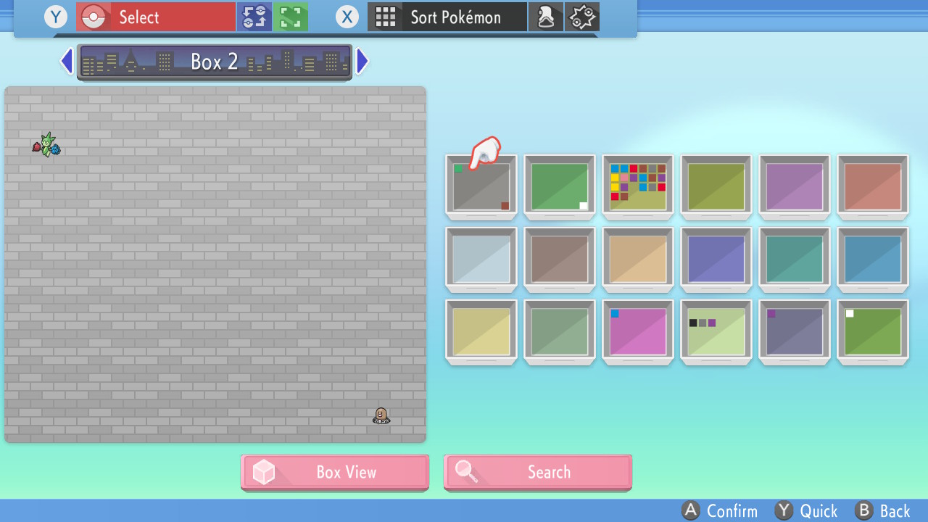Select the green box in top row
The image size is (928, 522).
click(559, 186)
